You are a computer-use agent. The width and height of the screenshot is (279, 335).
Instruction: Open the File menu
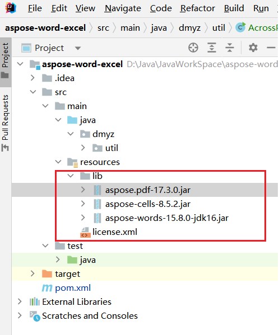click(x=35, y=8)
